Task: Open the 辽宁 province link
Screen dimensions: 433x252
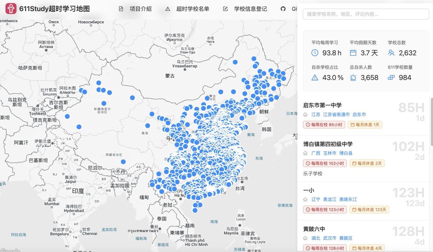Action: 316,199
